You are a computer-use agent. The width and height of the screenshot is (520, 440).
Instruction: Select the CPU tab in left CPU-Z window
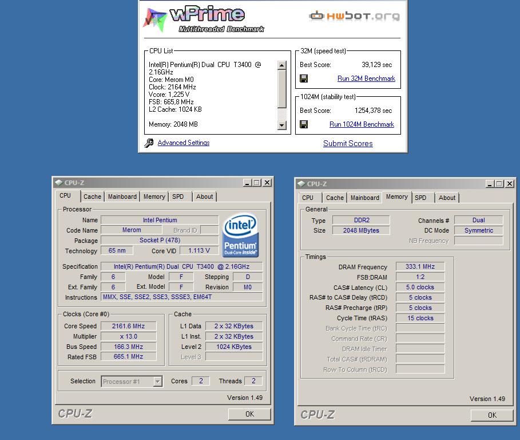coord(68,195)
